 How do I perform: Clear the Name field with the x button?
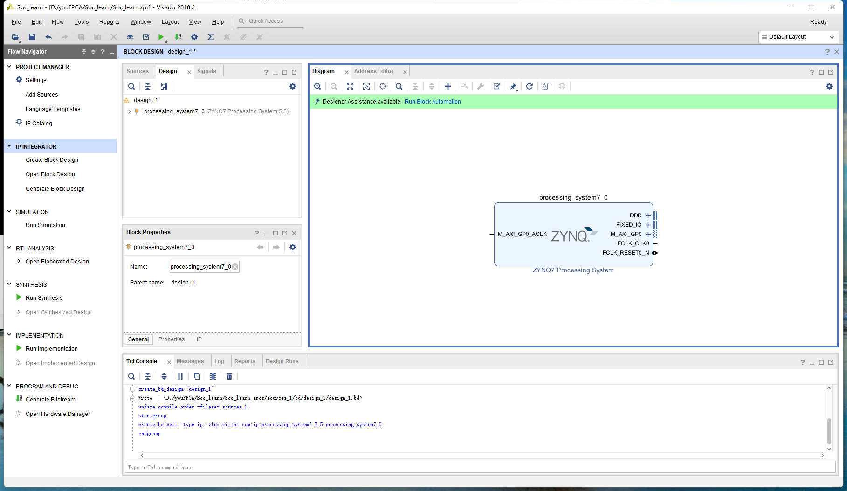pos(235,267)
